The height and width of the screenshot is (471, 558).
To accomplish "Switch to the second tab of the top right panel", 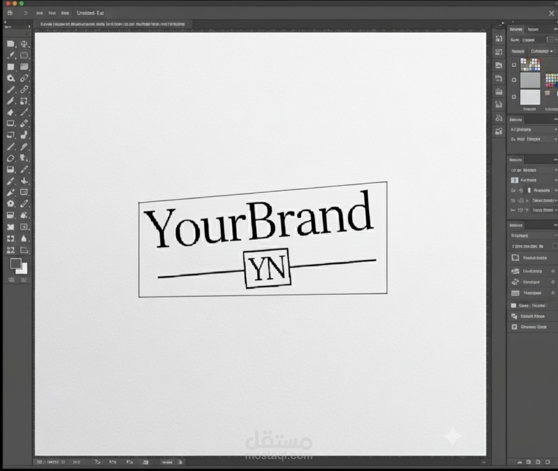I will (533, 29).
